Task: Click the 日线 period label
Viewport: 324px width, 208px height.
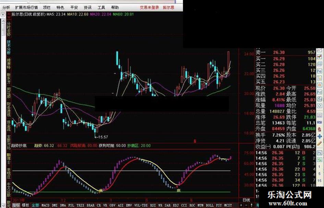Action: [x=246, y=200]
